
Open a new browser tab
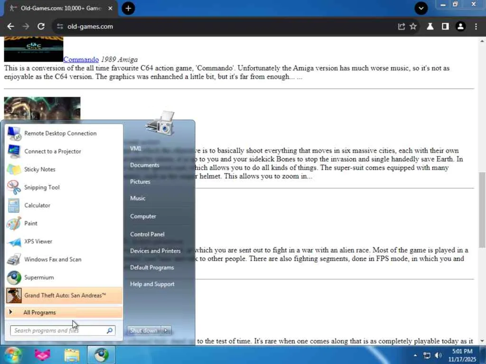pos(128,9)
